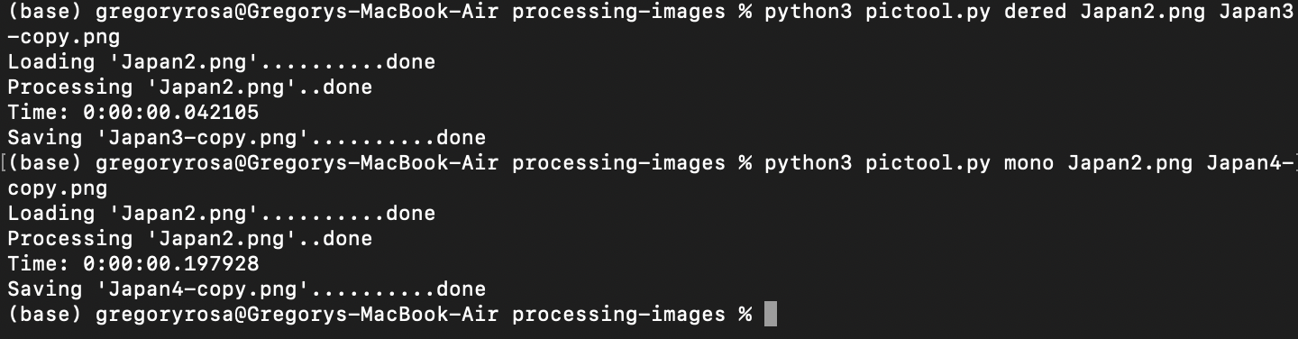Click 'python3' in the first command
The image size is (1298, 339).
[x=809, y=13]
